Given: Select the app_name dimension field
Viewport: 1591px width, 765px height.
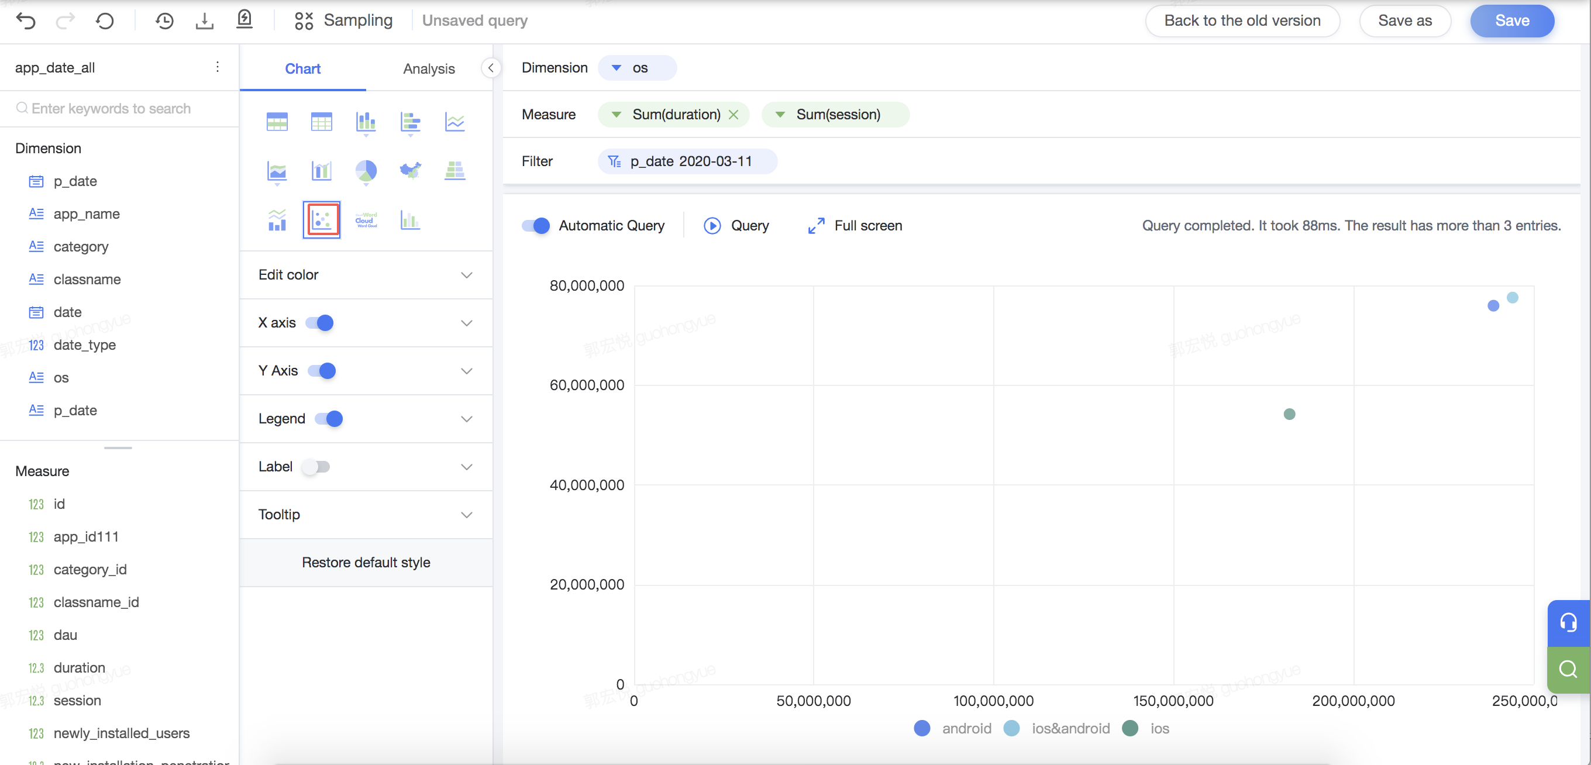Looking at the screenshot, I should click(87, 214).
